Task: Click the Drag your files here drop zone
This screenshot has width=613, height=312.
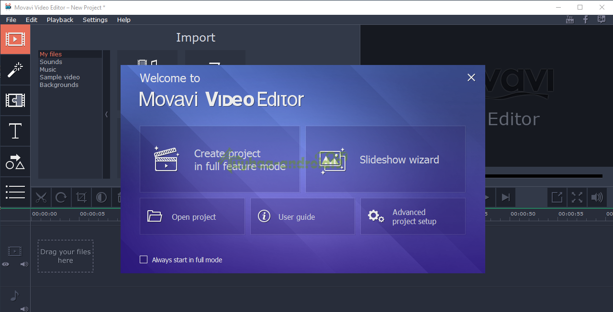Action: [66, 256]
